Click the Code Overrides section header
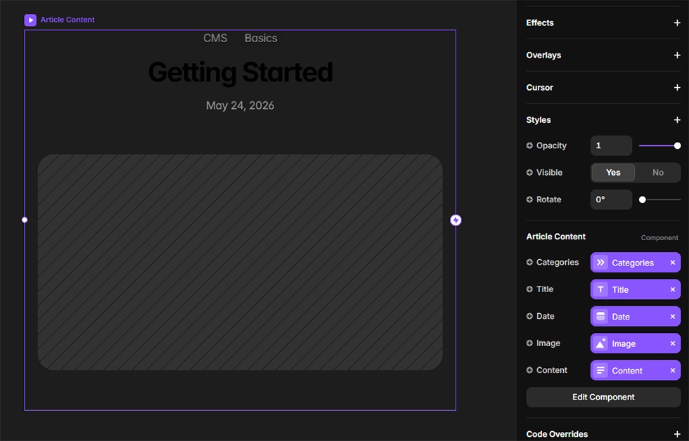The width and height of the screenshot is (689, 441). pyautogui.click(x=557, y=434)
